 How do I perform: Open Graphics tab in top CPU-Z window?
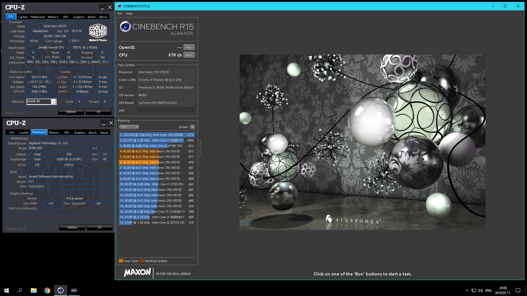79,17
